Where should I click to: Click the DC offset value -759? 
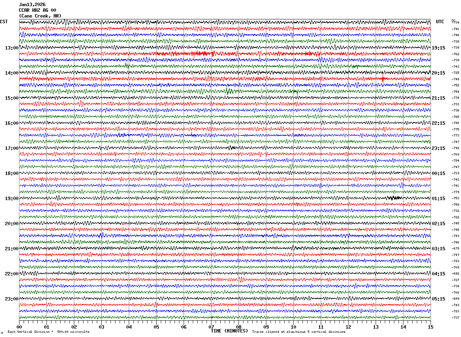[455, 205]
